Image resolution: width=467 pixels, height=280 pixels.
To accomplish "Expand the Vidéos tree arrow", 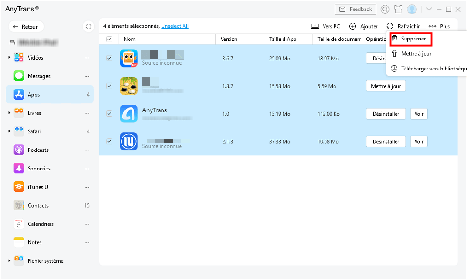I will point(9,57).
